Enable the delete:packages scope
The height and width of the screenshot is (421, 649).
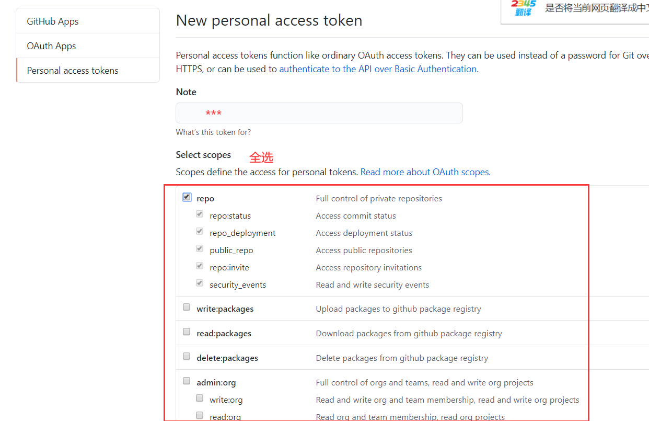[x=187, y=357]
